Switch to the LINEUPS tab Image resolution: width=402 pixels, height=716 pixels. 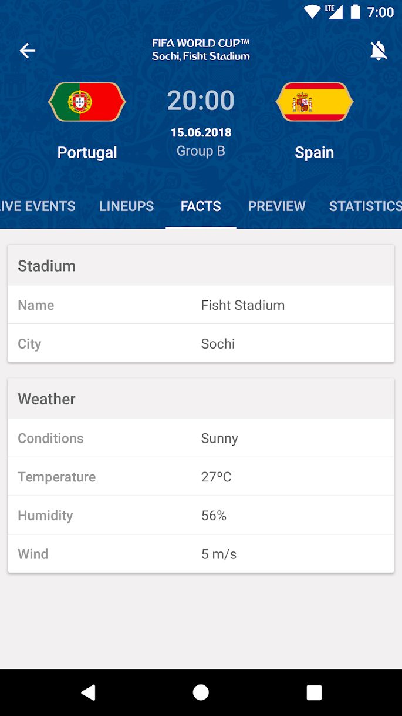click(126, 206)
